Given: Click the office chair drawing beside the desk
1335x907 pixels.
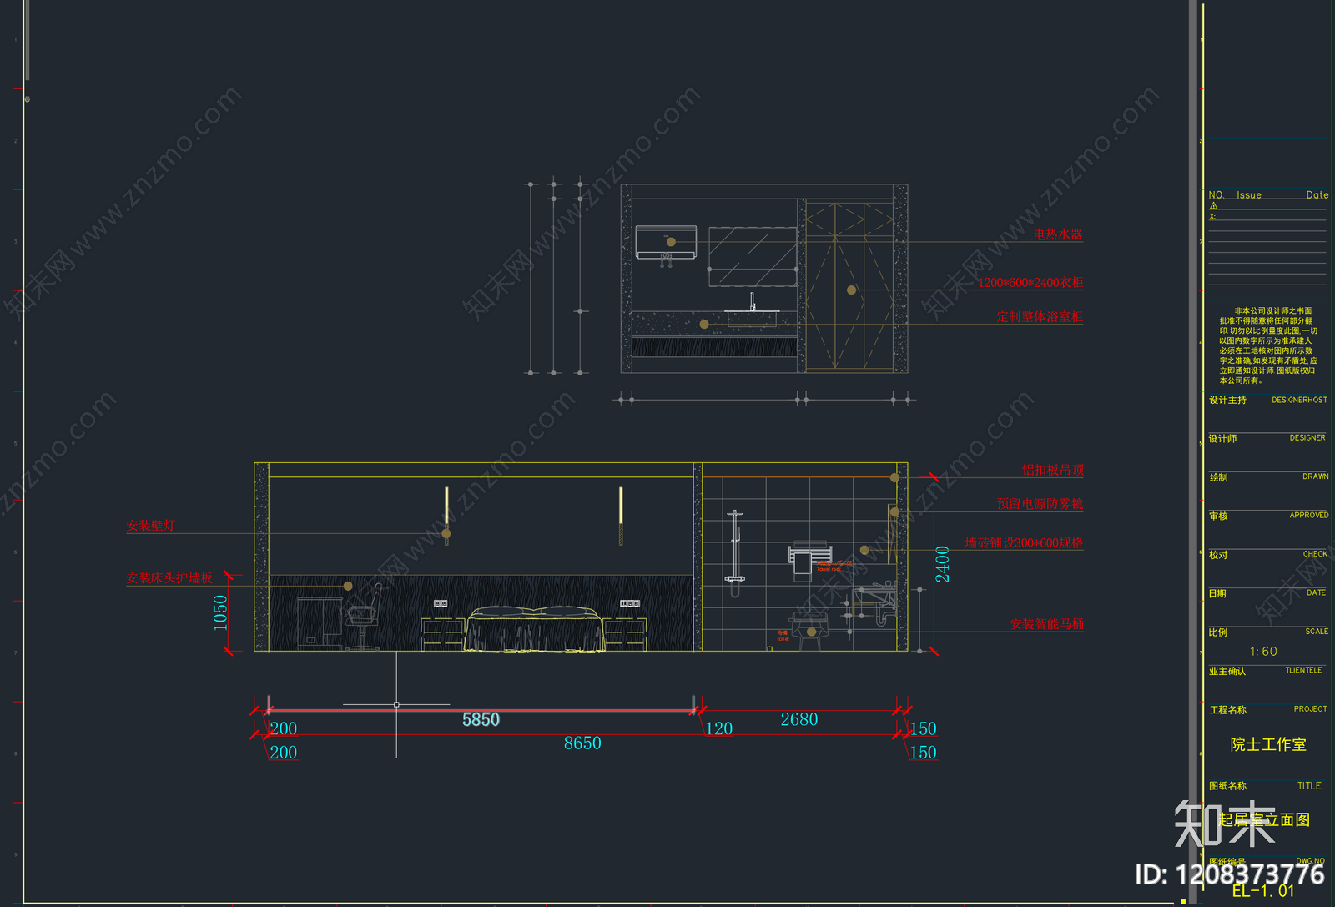Looking at the screenshot, I should coord(363,618).
